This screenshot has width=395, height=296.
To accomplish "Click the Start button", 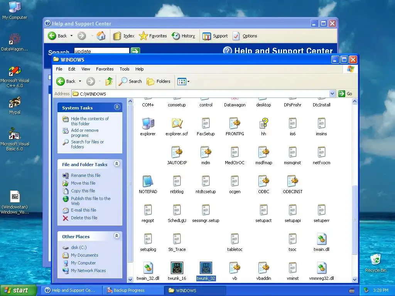I will 19,290.
